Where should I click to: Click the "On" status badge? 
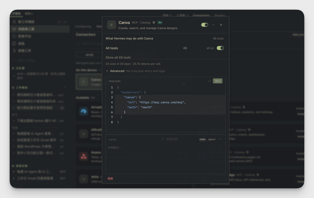click(x=160, y=23)
